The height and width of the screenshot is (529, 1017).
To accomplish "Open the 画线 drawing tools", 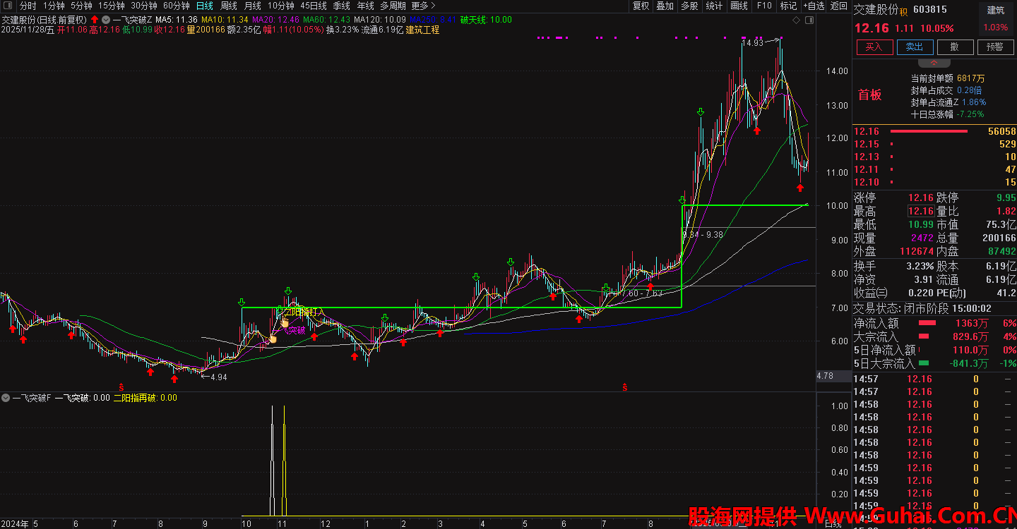I will click(739, 6).
